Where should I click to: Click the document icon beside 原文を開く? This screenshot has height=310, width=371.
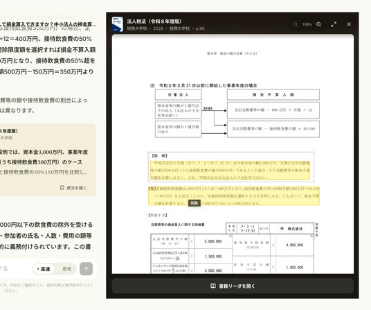(62, 187)
